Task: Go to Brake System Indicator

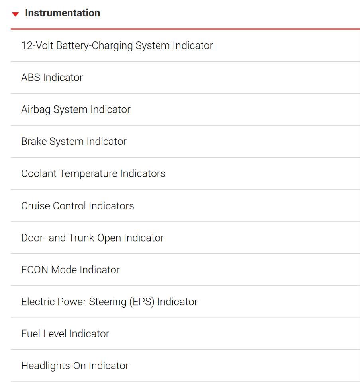Action: tap(185, 142)
